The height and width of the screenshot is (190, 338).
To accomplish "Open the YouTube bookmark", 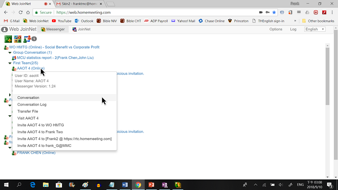I will [61, 21].
